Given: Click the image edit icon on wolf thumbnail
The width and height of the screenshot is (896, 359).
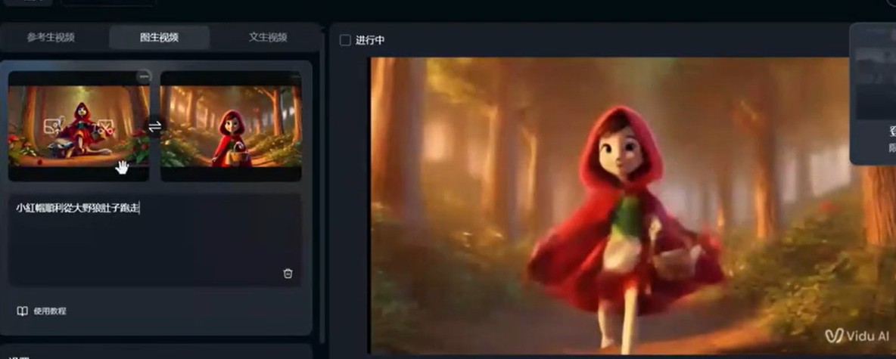Looking at the screenshot, I should click(52, 126).
